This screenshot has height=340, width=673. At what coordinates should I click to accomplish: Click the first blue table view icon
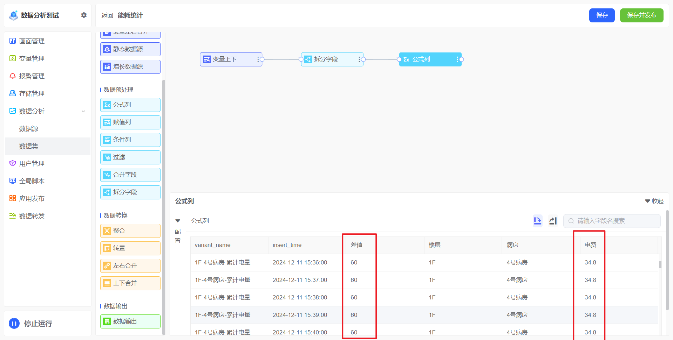click(x=537, y=221)
